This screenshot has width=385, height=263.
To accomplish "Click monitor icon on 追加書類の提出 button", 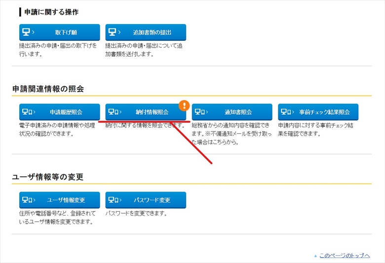I will [x=112, y=32].
